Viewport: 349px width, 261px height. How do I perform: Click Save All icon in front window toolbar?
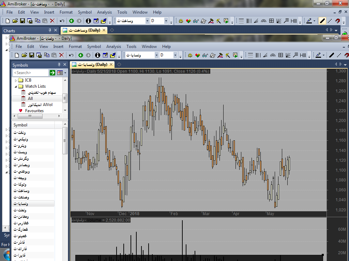pos(39,55)
